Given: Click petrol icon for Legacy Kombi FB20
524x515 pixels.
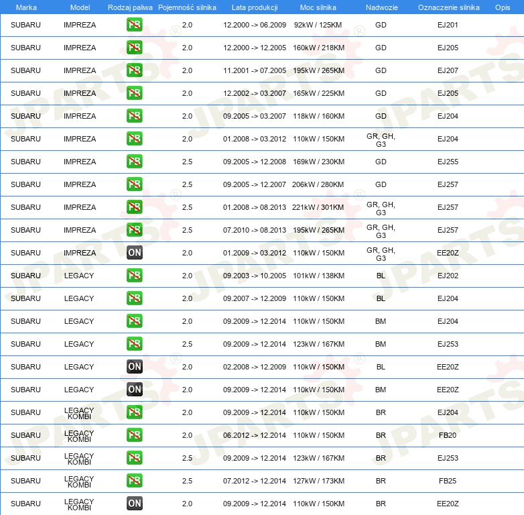Looking at the screenshot, I should click(134, 435).
